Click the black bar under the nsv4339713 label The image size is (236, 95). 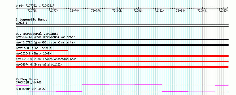point(122,39)
